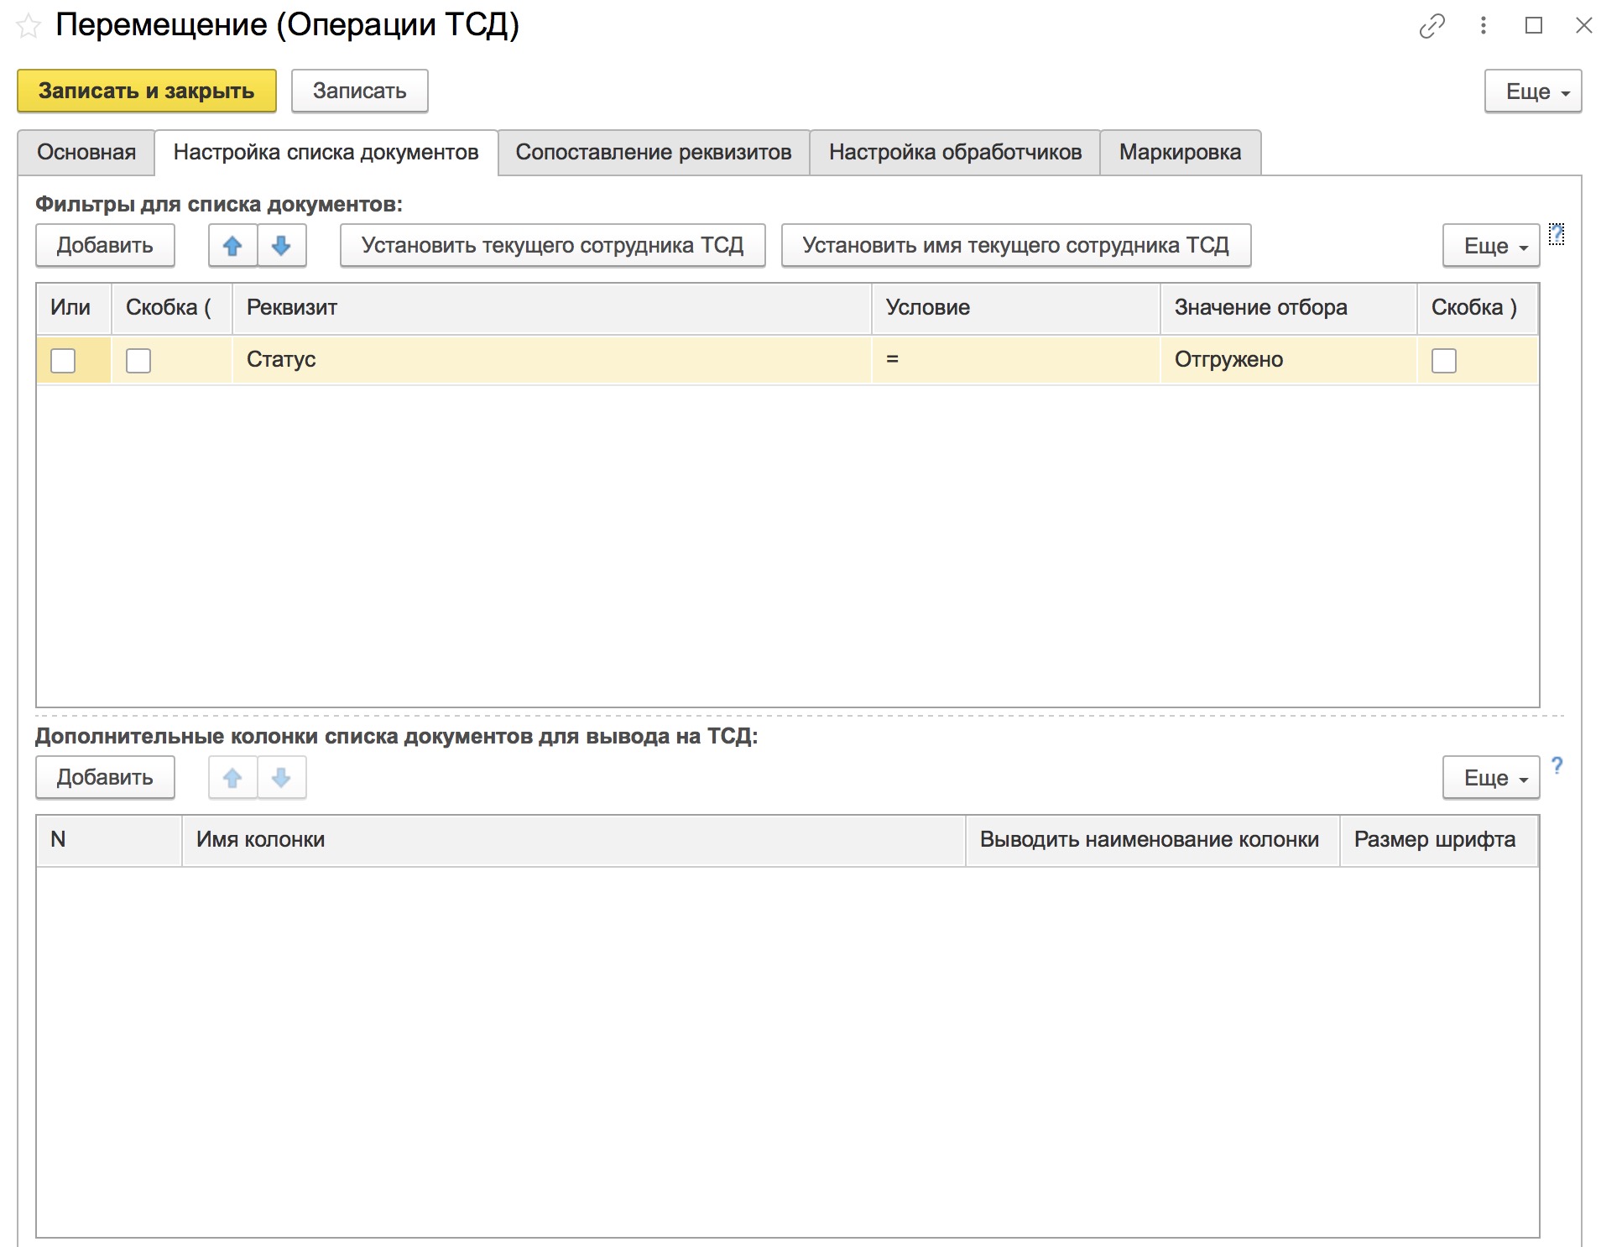Viewport: 1601px width, 1247px height.
Task: Copy link via chain icon
Action: (1432, 26)
